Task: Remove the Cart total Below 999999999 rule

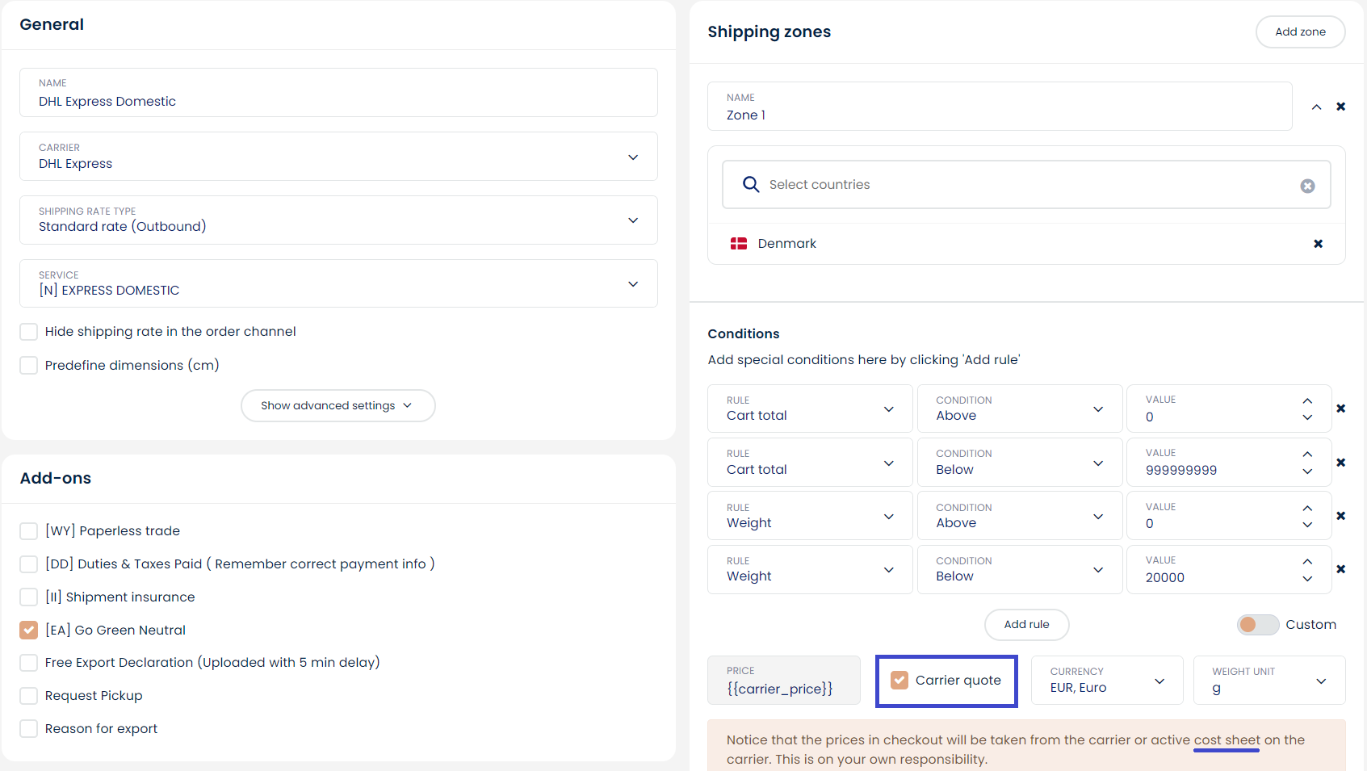Action: pyautogui.click(x=1340, y=463)
